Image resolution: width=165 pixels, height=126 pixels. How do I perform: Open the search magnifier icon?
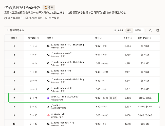click(x=150, y=30)
